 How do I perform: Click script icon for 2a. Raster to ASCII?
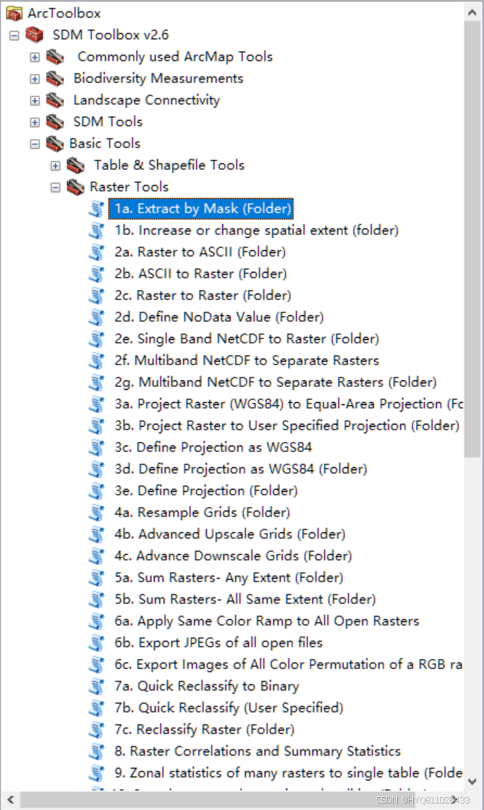[x=96, y=252]
